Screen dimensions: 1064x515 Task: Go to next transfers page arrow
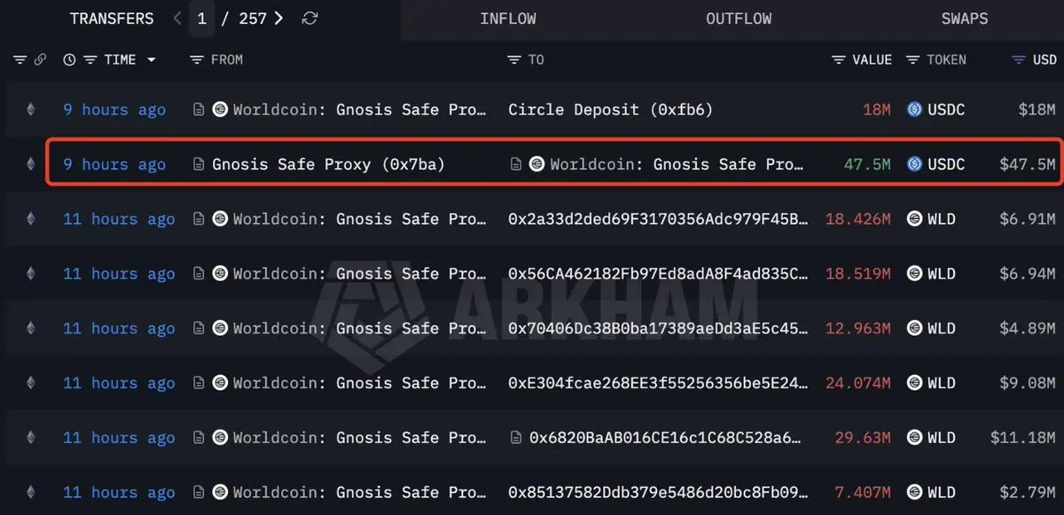pos(279,19)
